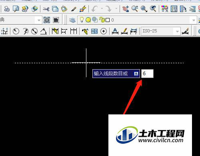Expand the Undo history dropdown
Image resolution: width=200 pixels, height=156 pixels.
click(x=102, y=9)
